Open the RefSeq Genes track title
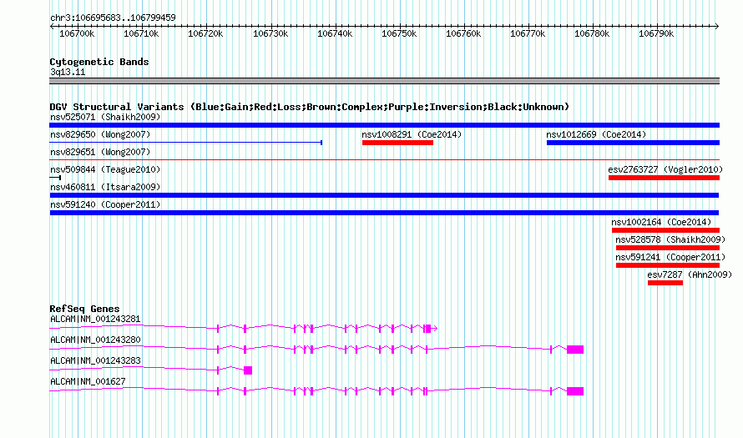 click(85, 309)
